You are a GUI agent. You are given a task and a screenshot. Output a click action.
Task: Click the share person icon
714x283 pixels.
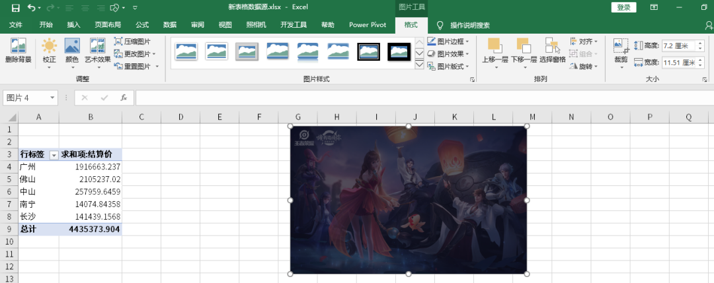[709, 25]
